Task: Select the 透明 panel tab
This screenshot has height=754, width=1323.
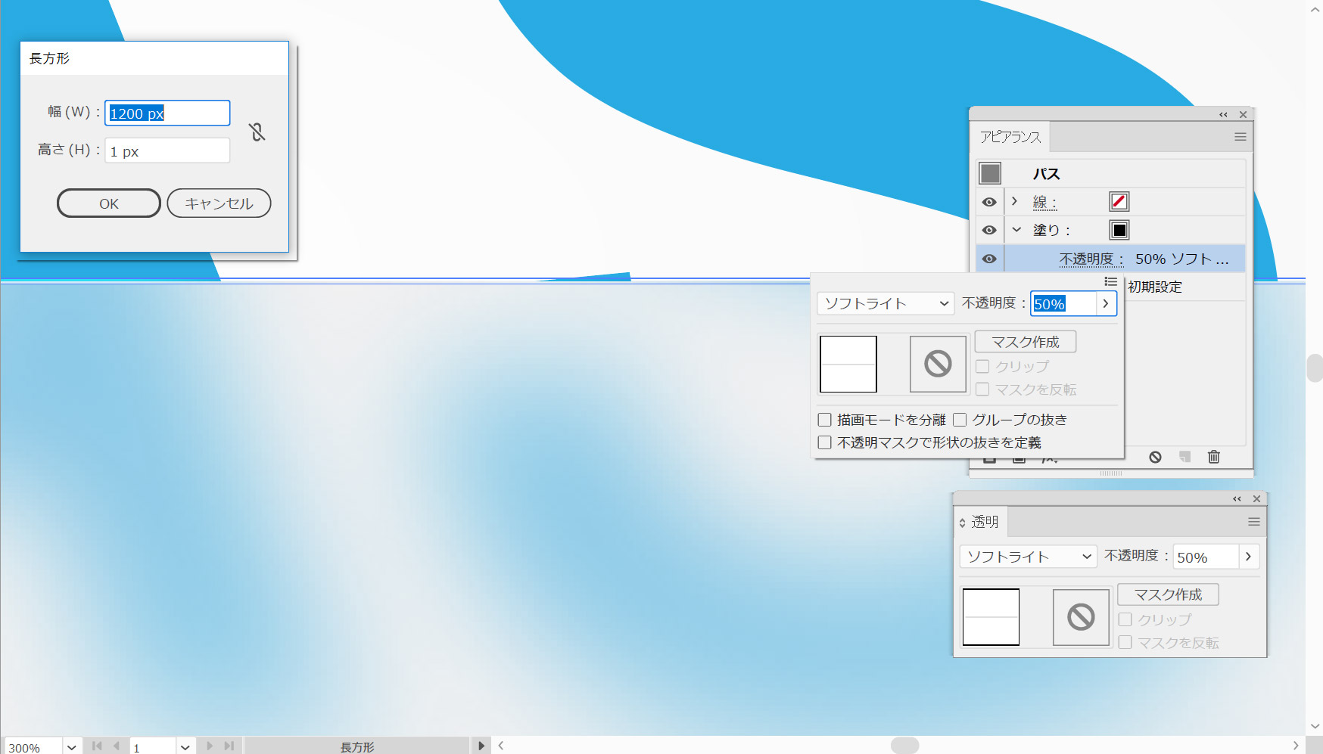Action: coord(984,522)
